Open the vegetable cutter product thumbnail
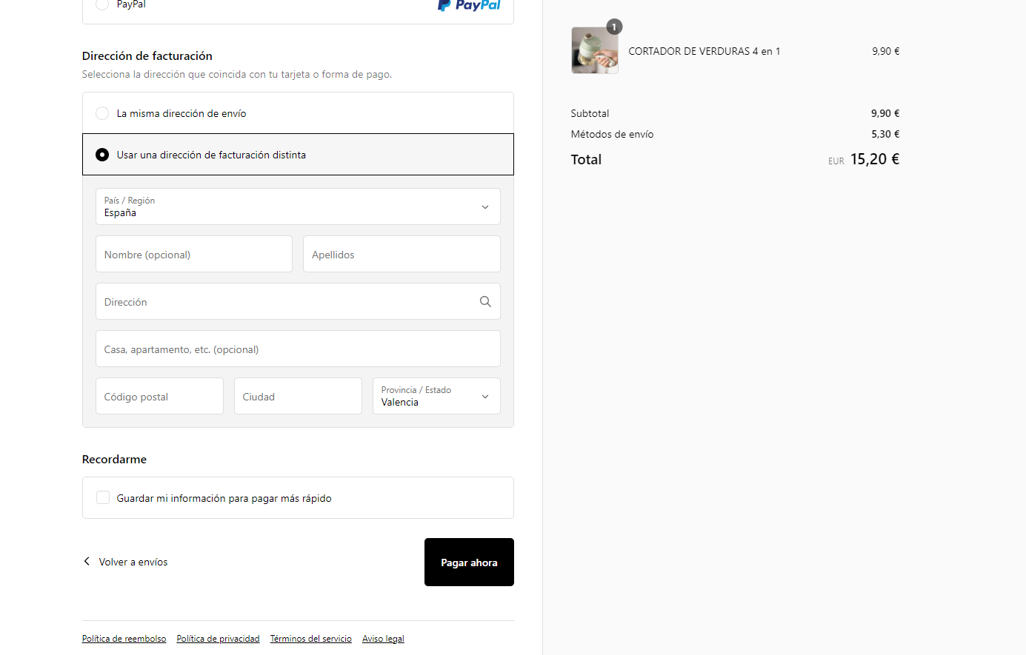1026x655 pixels. (x=595, y=50)
